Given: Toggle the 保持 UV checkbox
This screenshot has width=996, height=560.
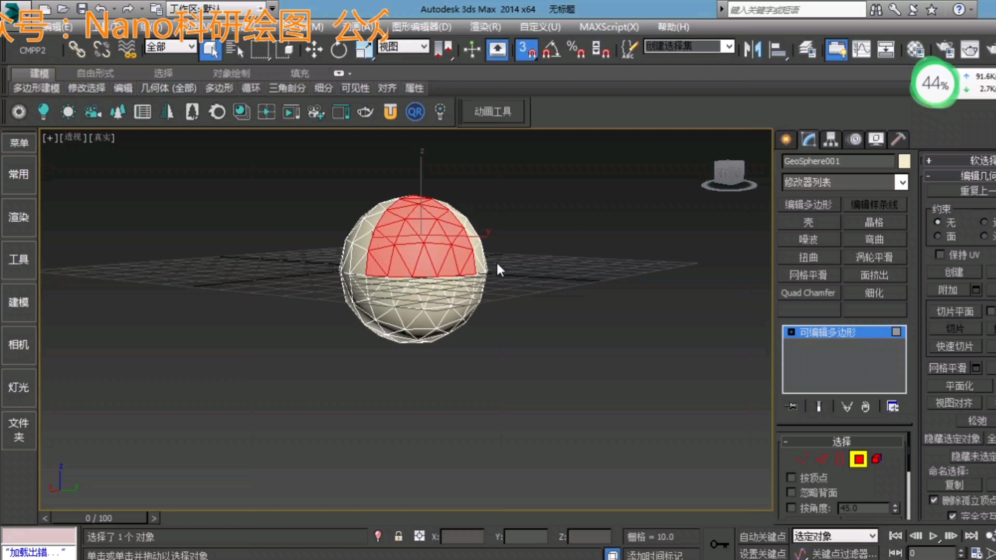Looking at the screenshot, I should click(939, 254).
